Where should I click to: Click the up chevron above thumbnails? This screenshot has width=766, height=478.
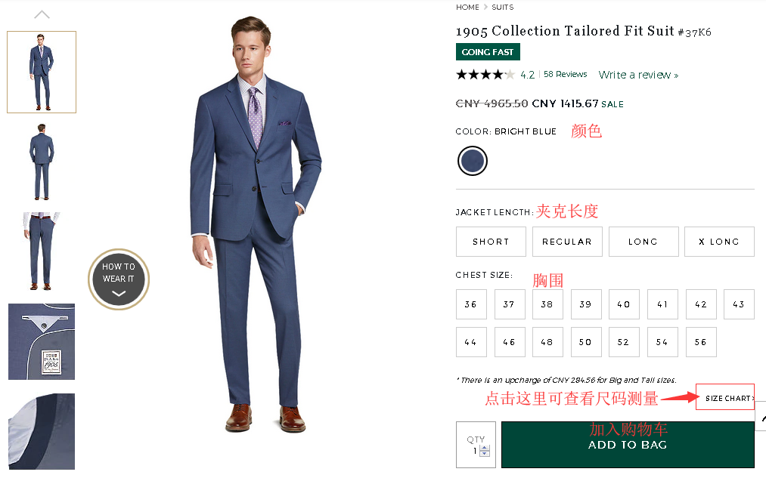click(x=42, y=14)
